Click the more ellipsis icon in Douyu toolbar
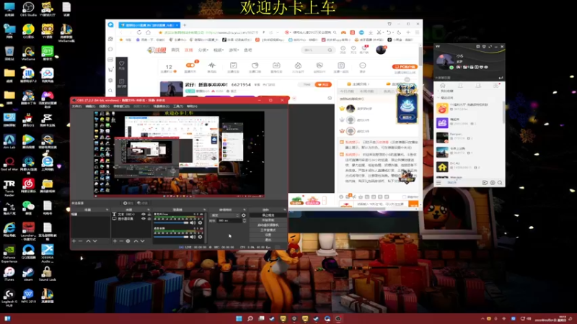Screen dimensions: 577x324 tap(363, 66)
